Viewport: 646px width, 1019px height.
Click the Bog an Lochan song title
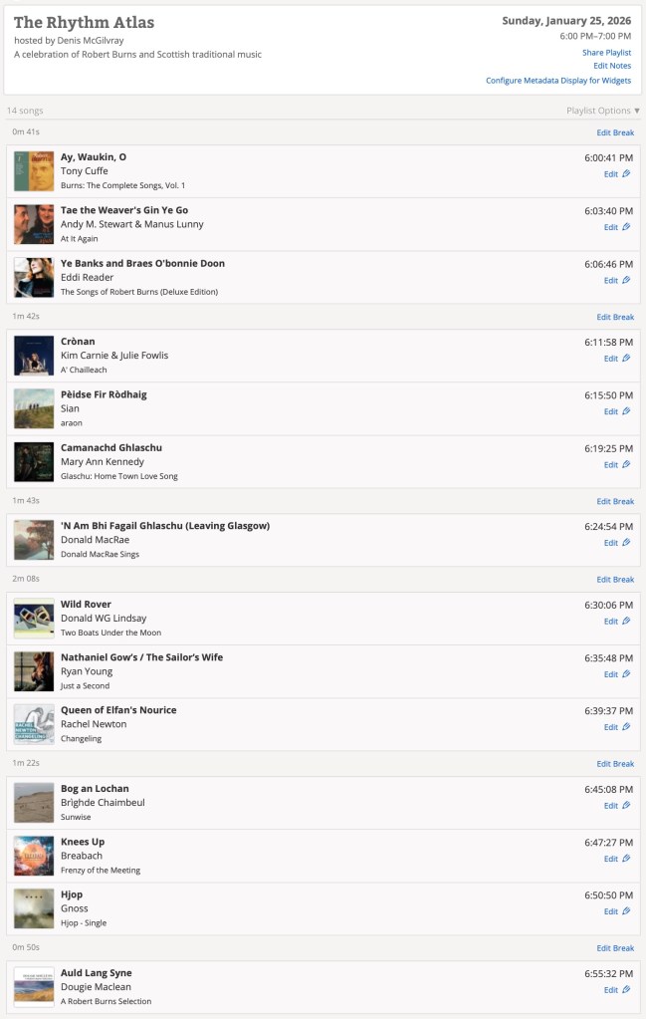pyautogui.click(x=95, y=789)
